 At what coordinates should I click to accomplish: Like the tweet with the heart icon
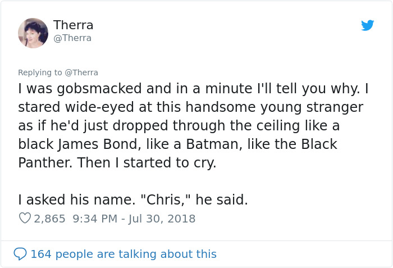[25, 219]
